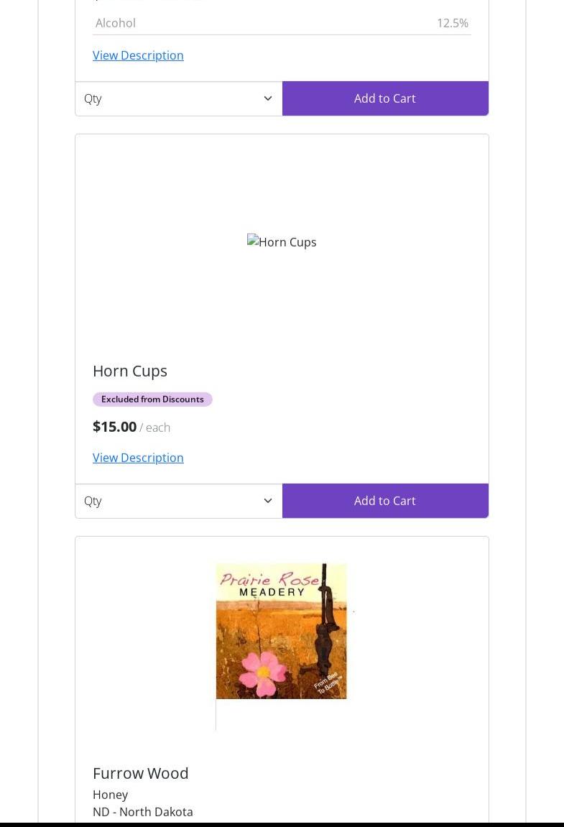Open View Description link below the Alcohol row

[x=138, y=55]
